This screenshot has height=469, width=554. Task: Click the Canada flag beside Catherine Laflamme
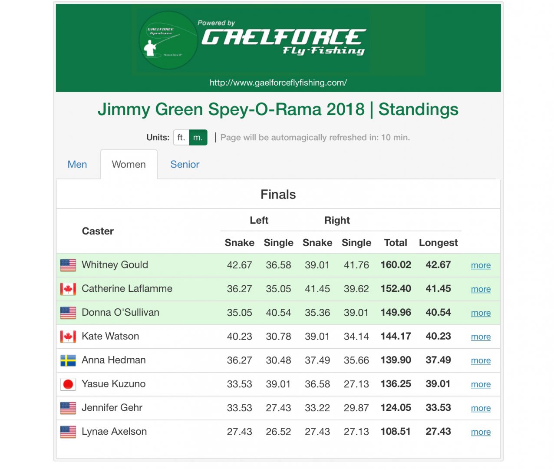click(68, 289)
